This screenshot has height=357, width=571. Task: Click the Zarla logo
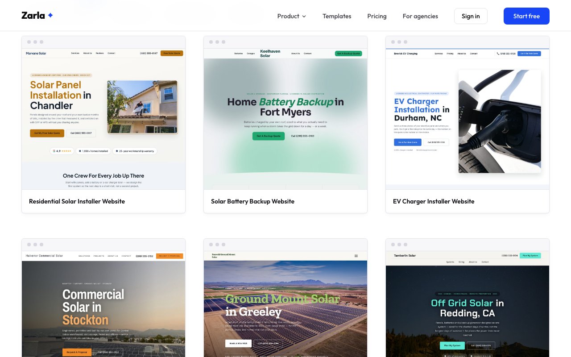pyautogui.click(x=37, y=16)
